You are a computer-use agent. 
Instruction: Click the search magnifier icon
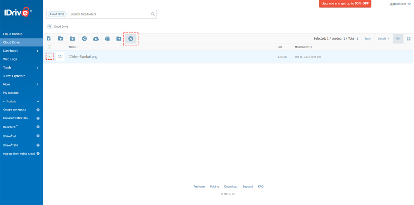(153, 14)
